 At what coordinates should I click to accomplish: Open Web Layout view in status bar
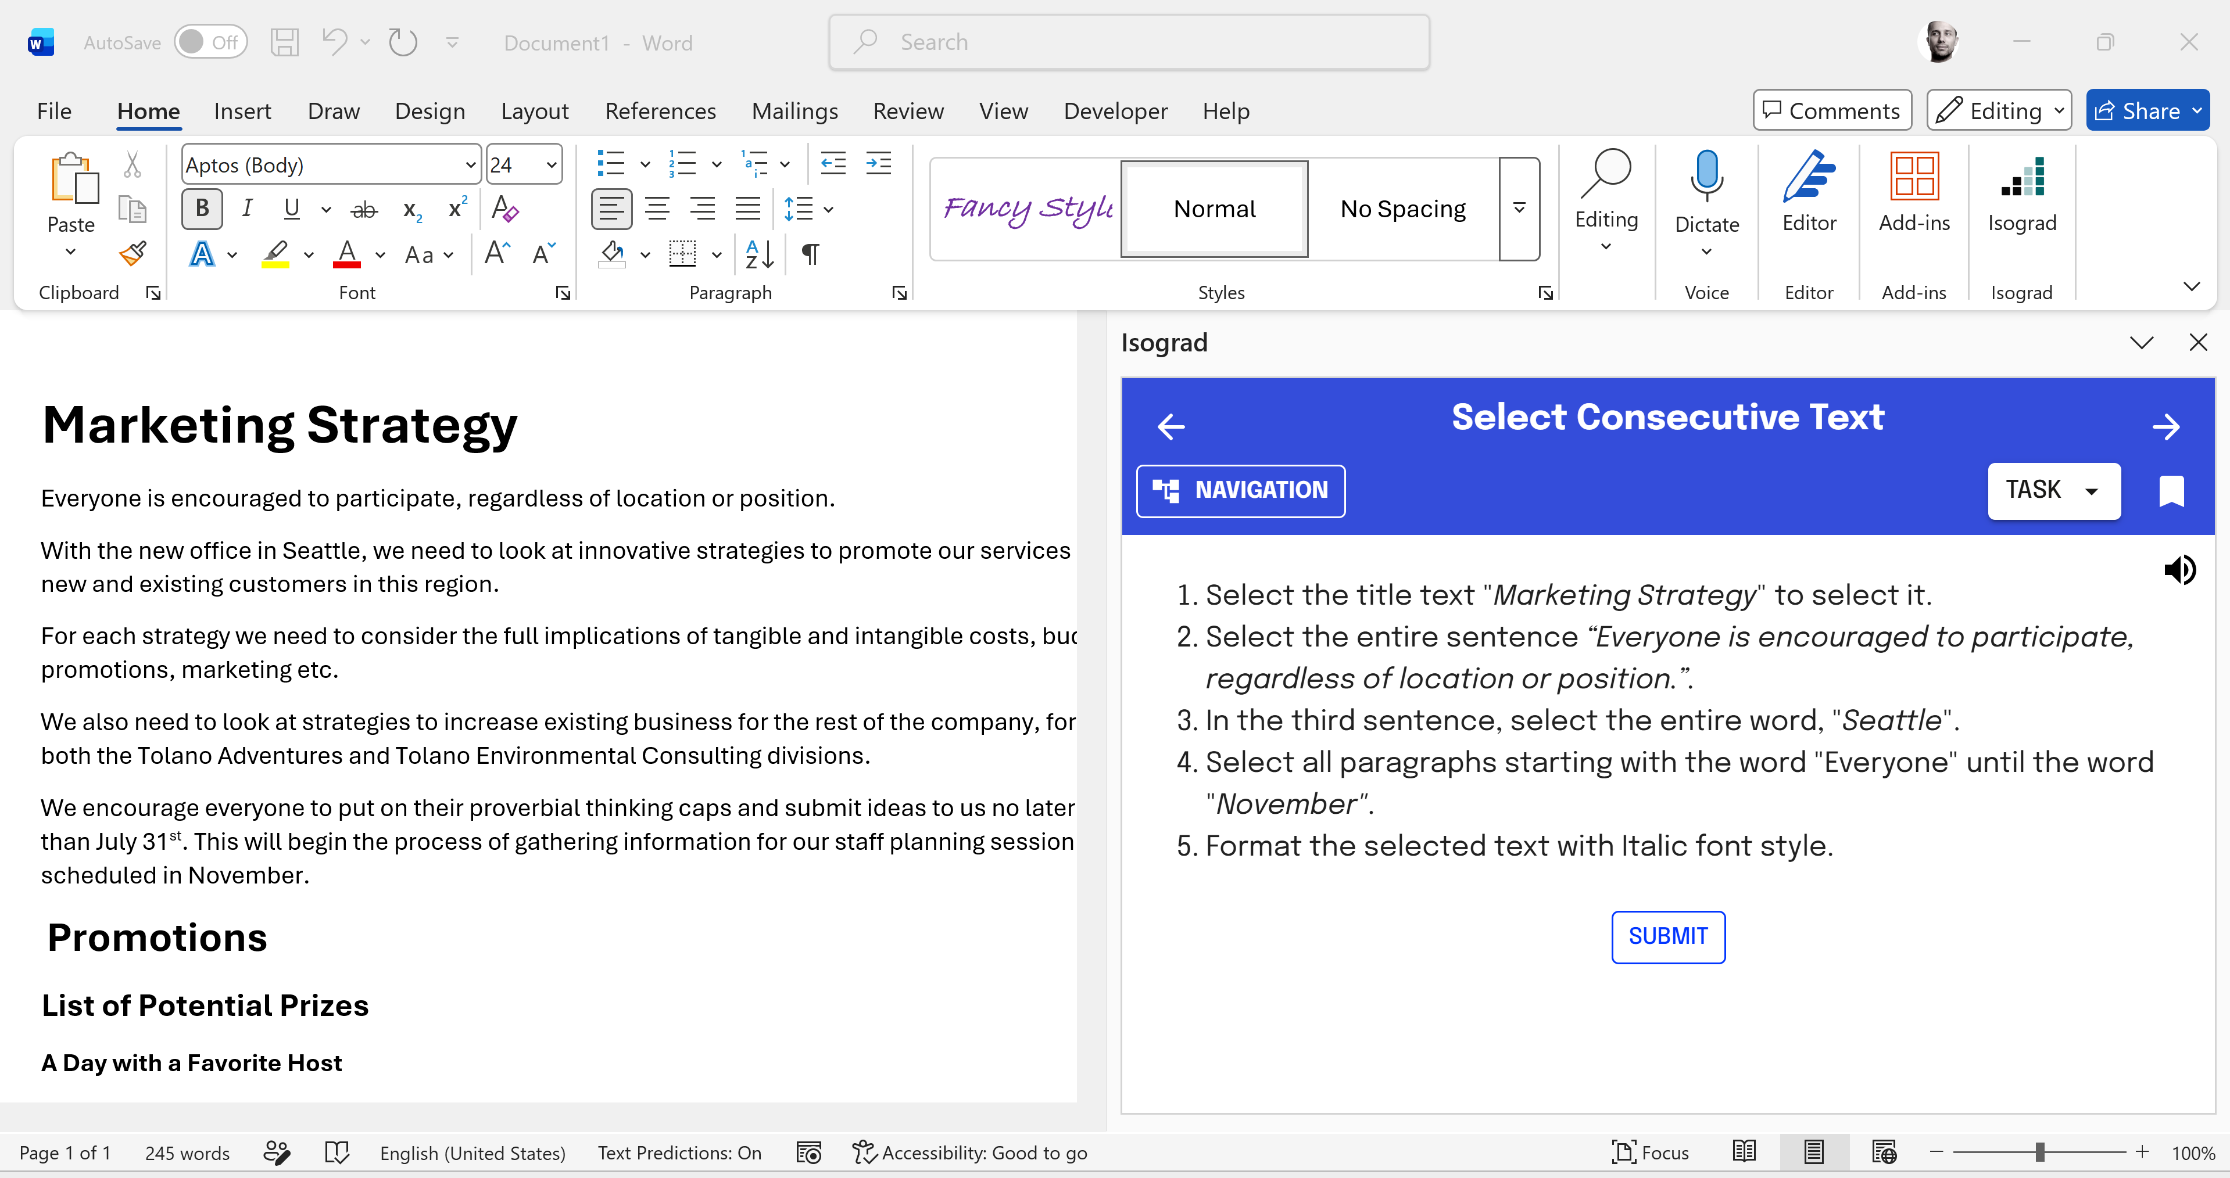tap(1884, 1152)
